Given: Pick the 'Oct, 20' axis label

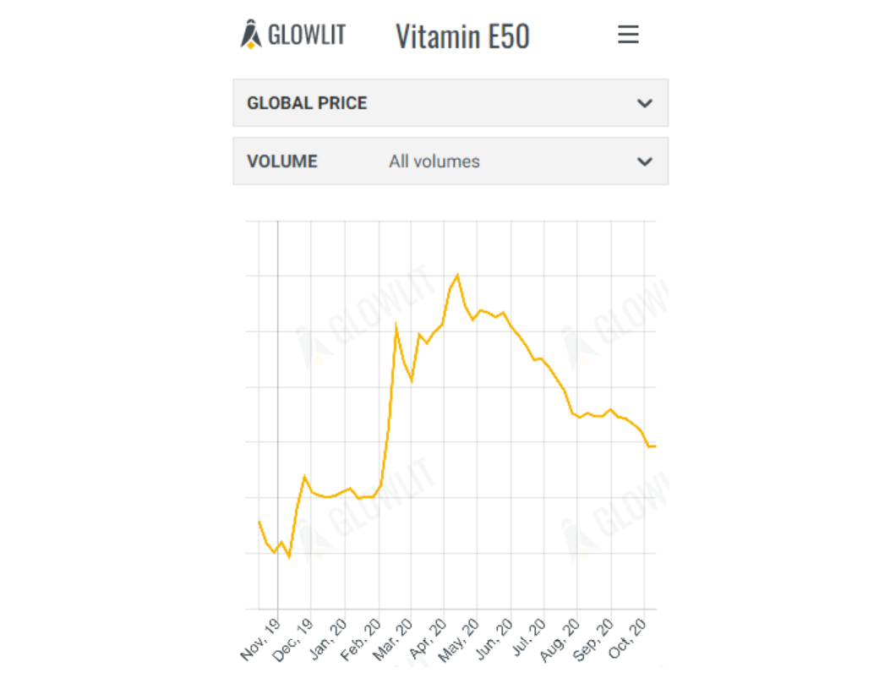Looking at the screenshot, I should pyautogui.click(x=629, y=639).
